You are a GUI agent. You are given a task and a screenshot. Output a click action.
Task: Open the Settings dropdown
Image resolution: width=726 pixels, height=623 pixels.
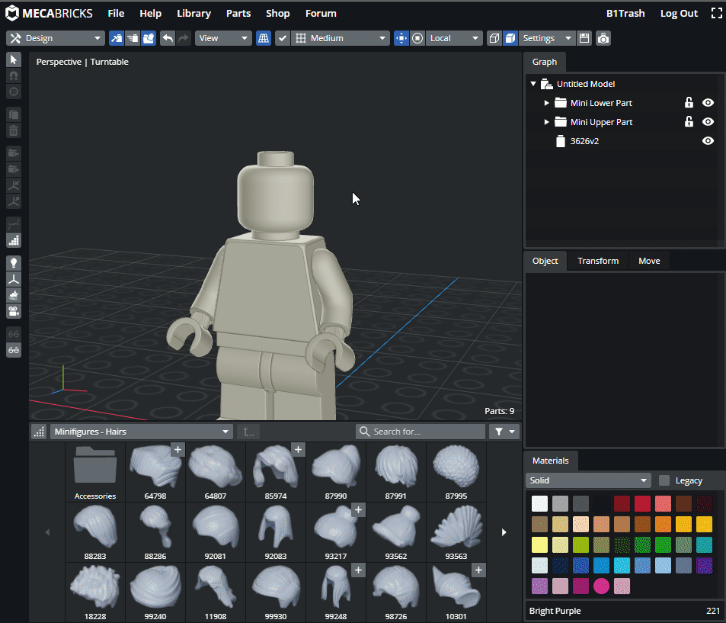coord(547,38)
